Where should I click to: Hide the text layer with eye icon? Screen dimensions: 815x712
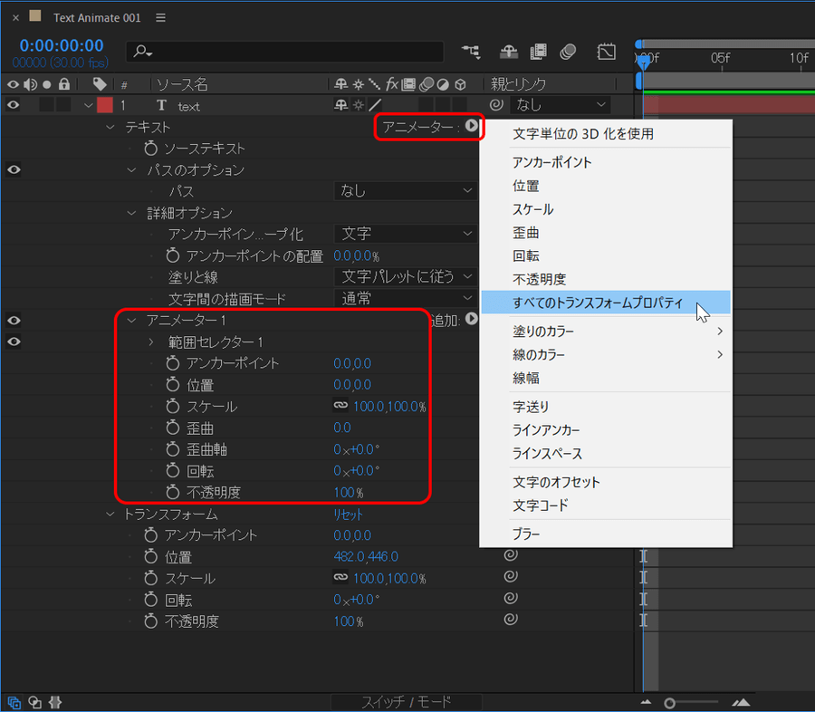pyautogui.click(x=14, y=106)
